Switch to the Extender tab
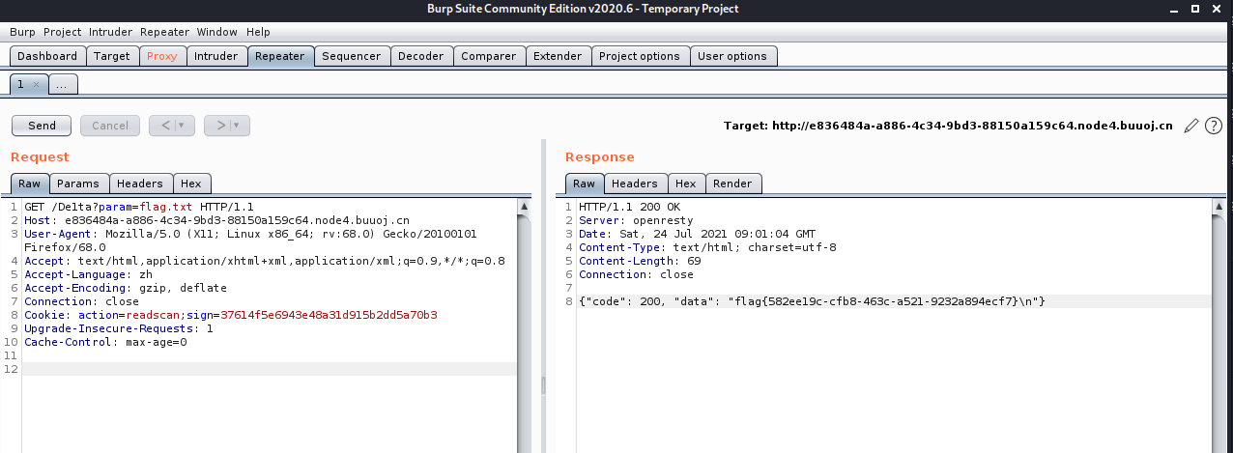Image resolution: width=1233 pixels, height=453 pixels. [x=558, y=56]
